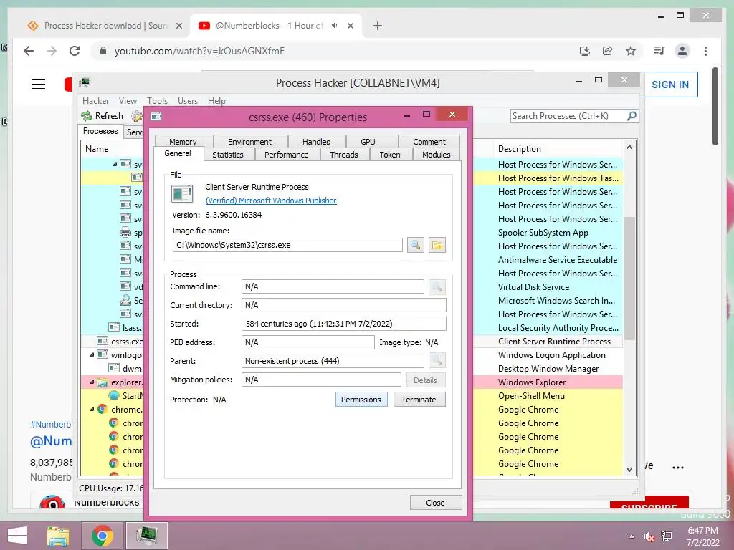Open Chrome three-dot menu
The image size is (734, 550).
705,51
